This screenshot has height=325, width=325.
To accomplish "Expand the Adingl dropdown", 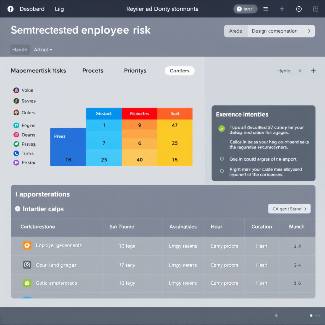I will click(43, 50).
